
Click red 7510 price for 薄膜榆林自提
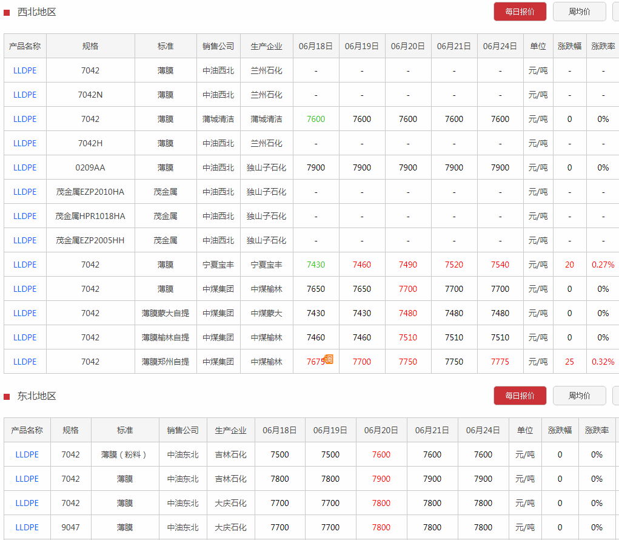click(408, 337)
